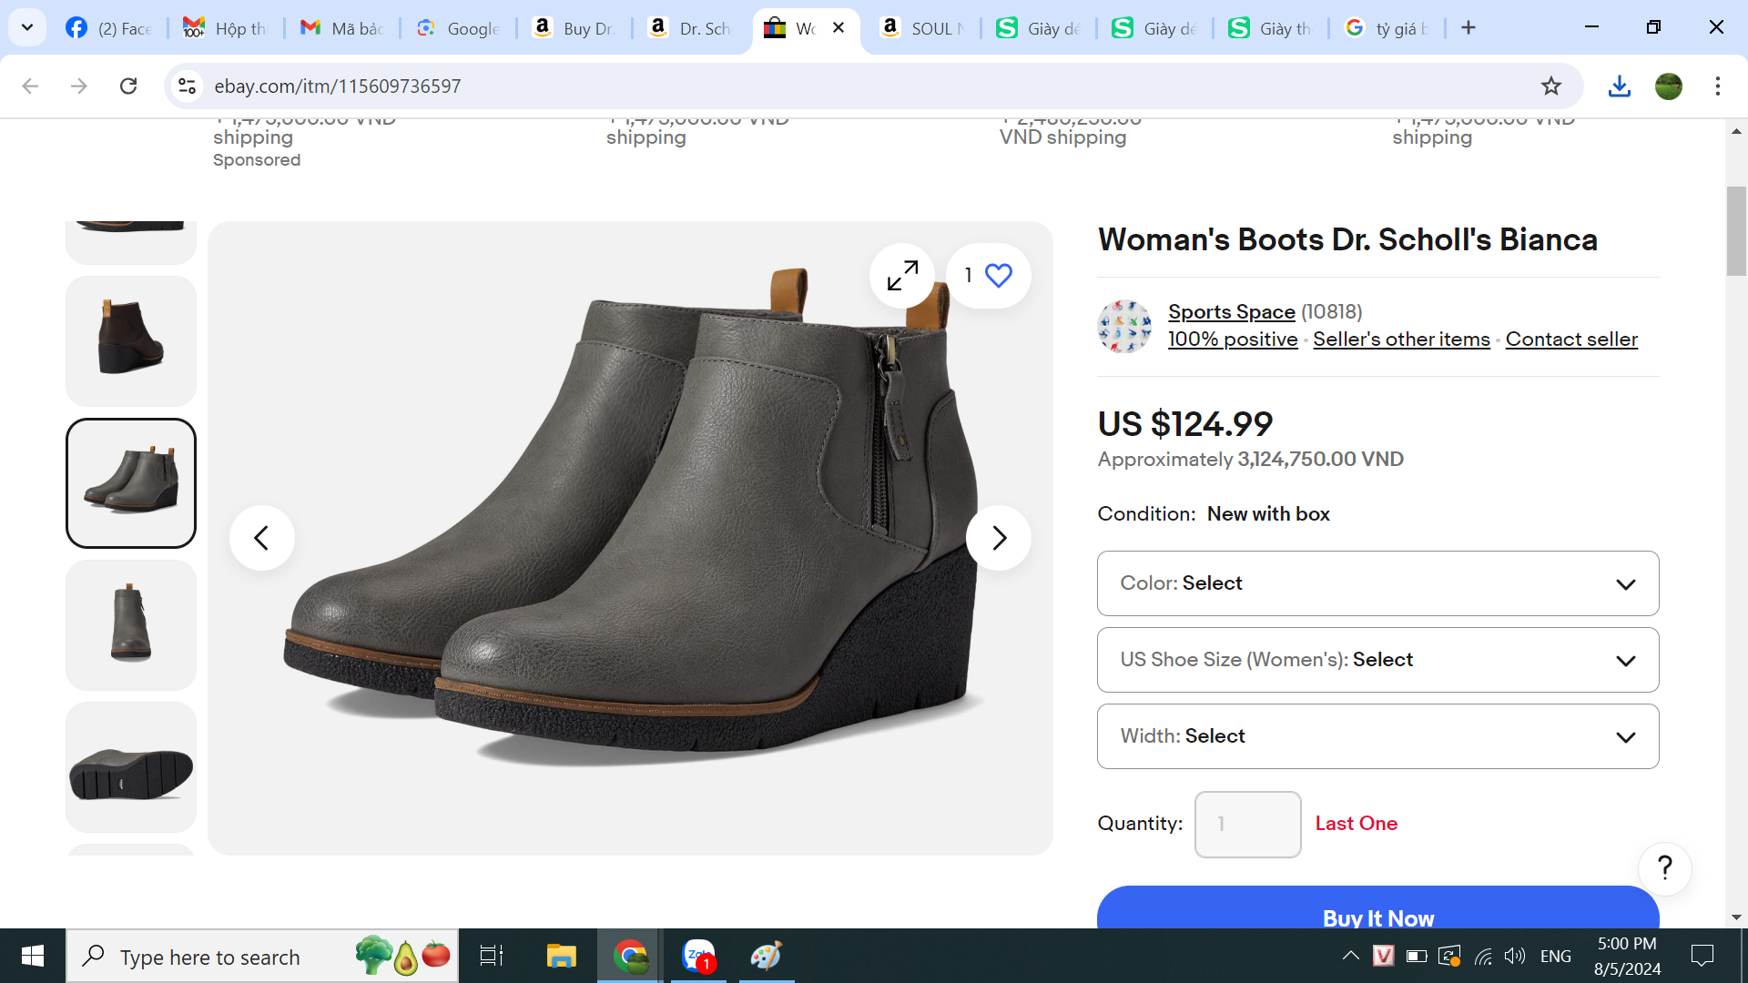
Task: Switch to the Facebook tab
Action: point(109,28)
